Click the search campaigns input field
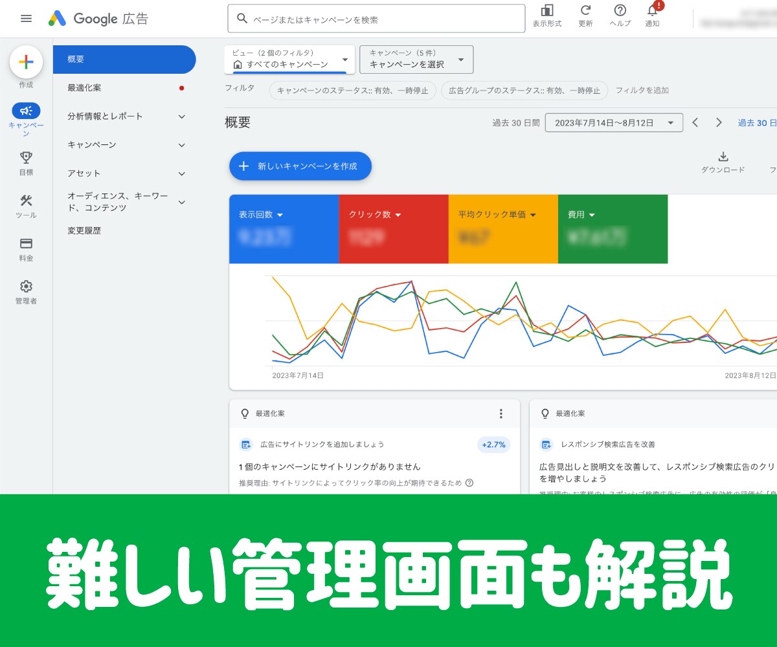 point(376,19)
